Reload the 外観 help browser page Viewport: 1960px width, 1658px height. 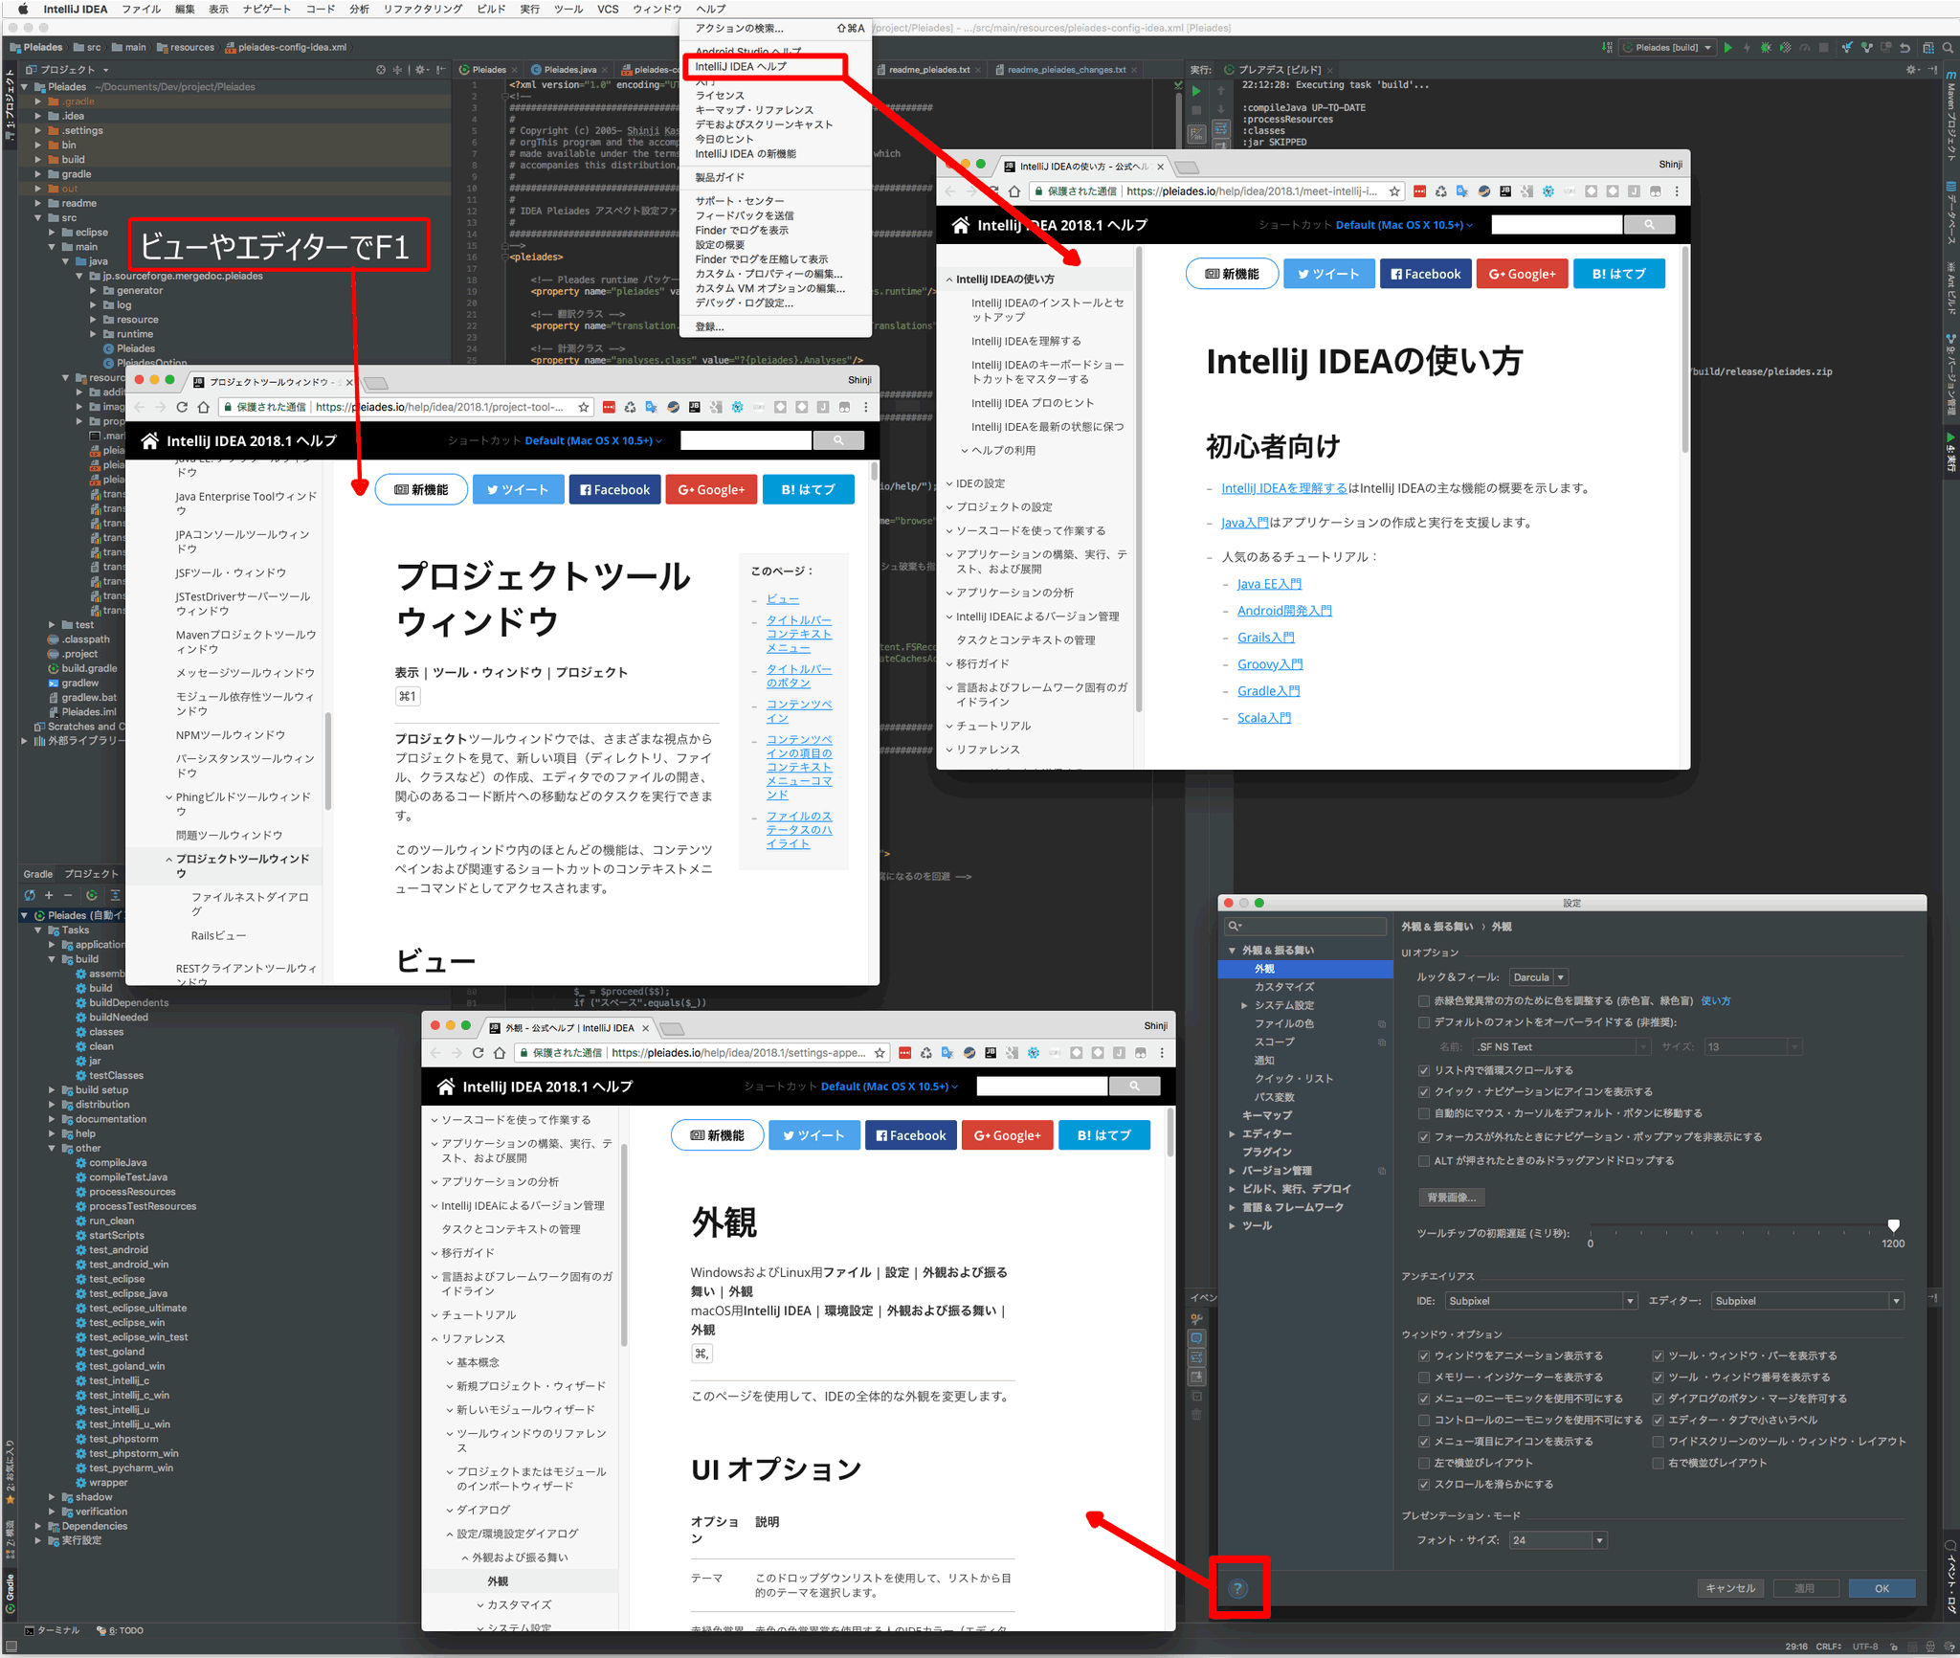[x=478, y=1053]
